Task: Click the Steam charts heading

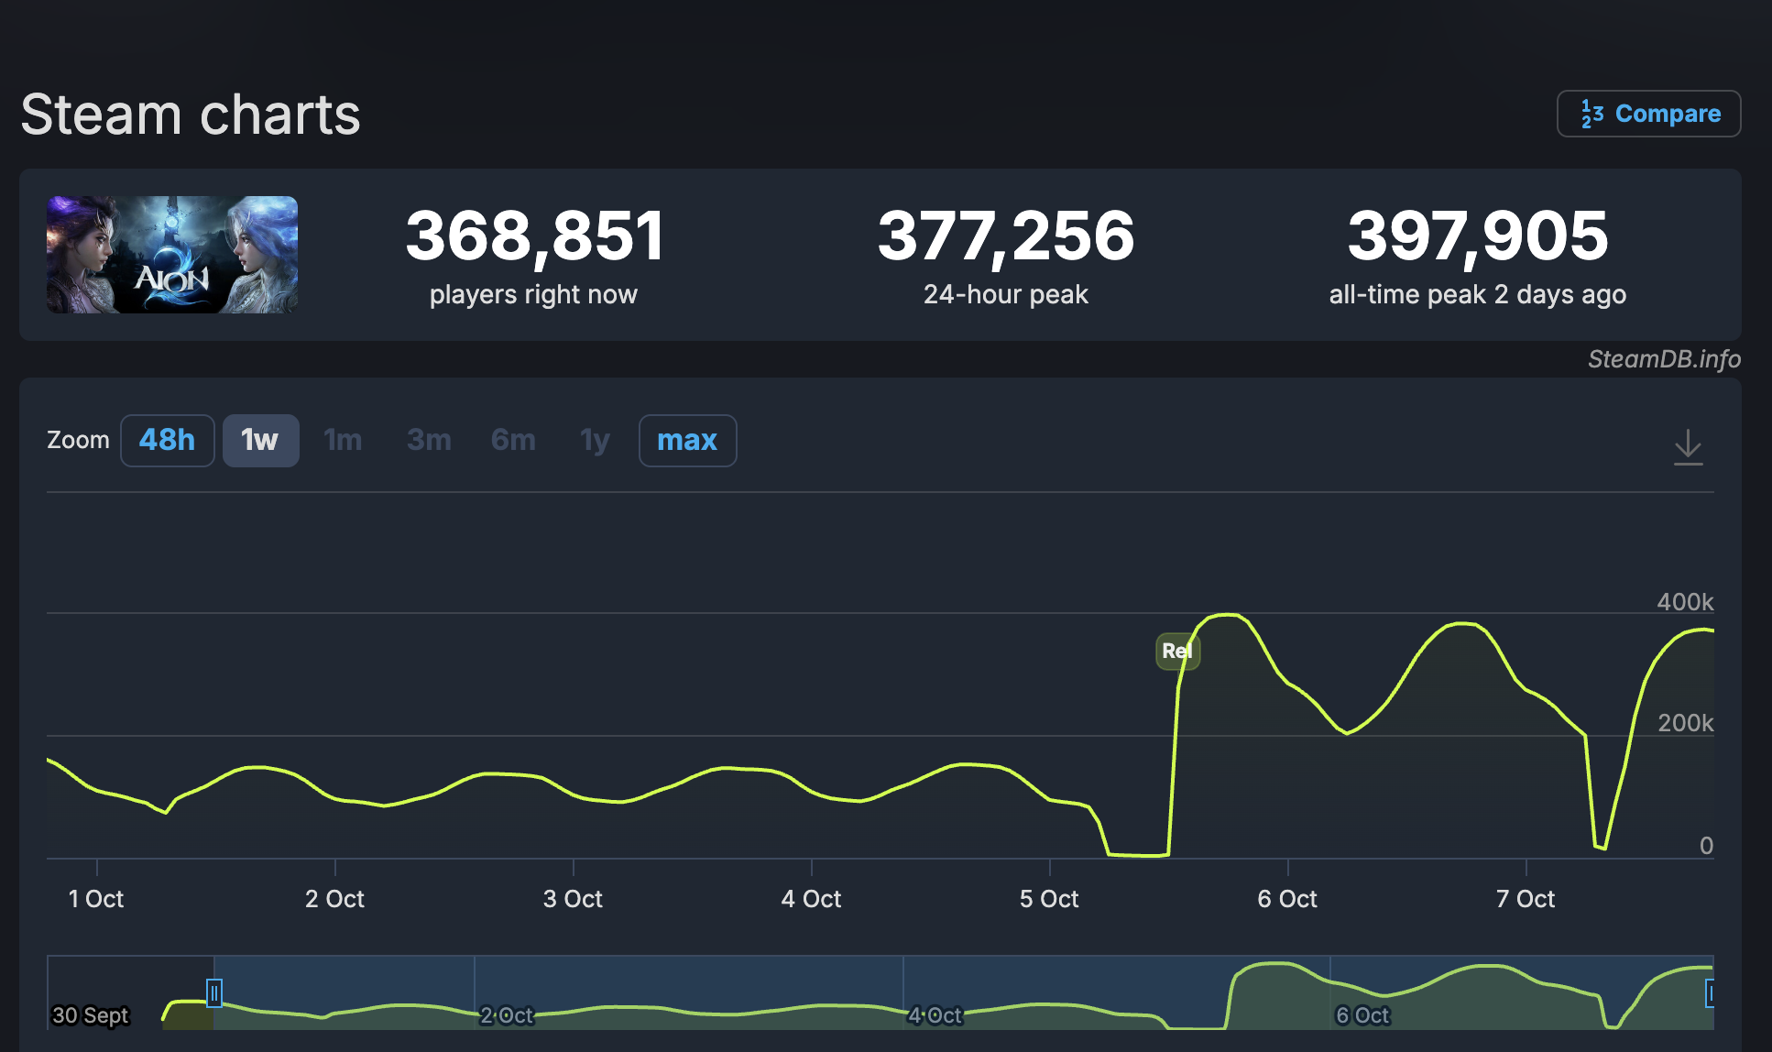Action: pos(191,115)
